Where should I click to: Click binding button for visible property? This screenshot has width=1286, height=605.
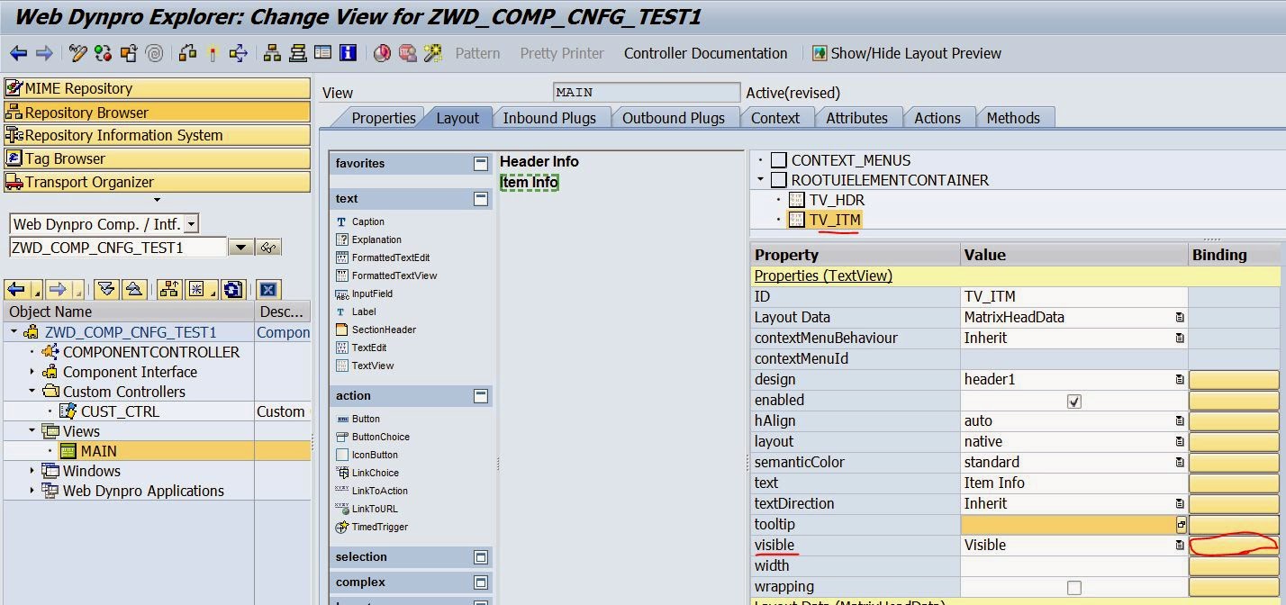(1234, 546)
